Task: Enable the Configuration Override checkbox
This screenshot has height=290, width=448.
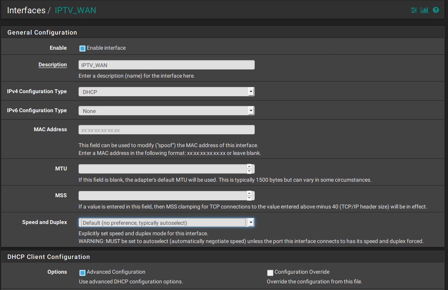Action: point(270,273)
